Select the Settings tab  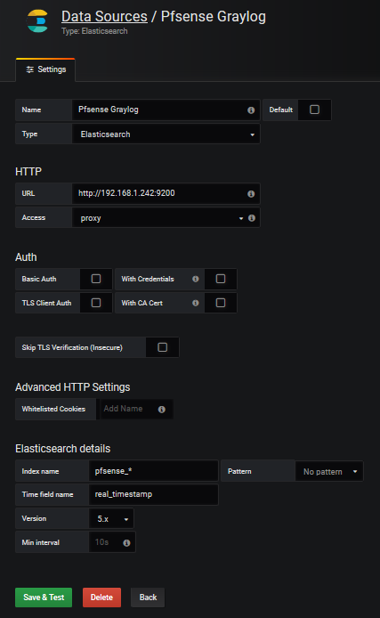45,69
